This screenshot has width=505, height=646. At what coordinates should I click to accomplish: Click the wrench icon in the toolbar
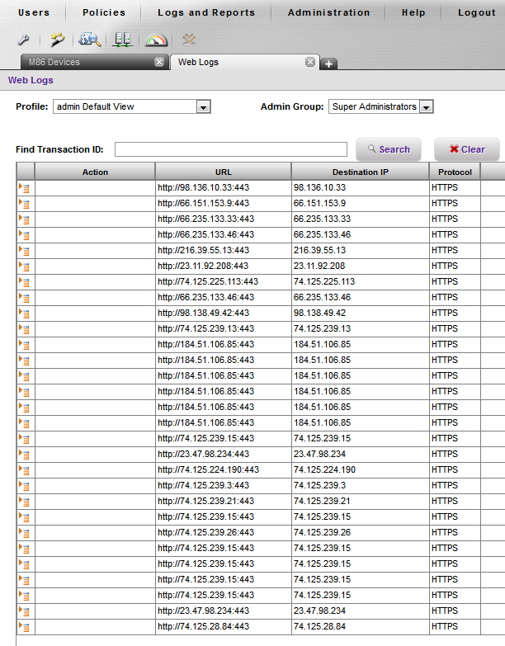tap(23, 40)
